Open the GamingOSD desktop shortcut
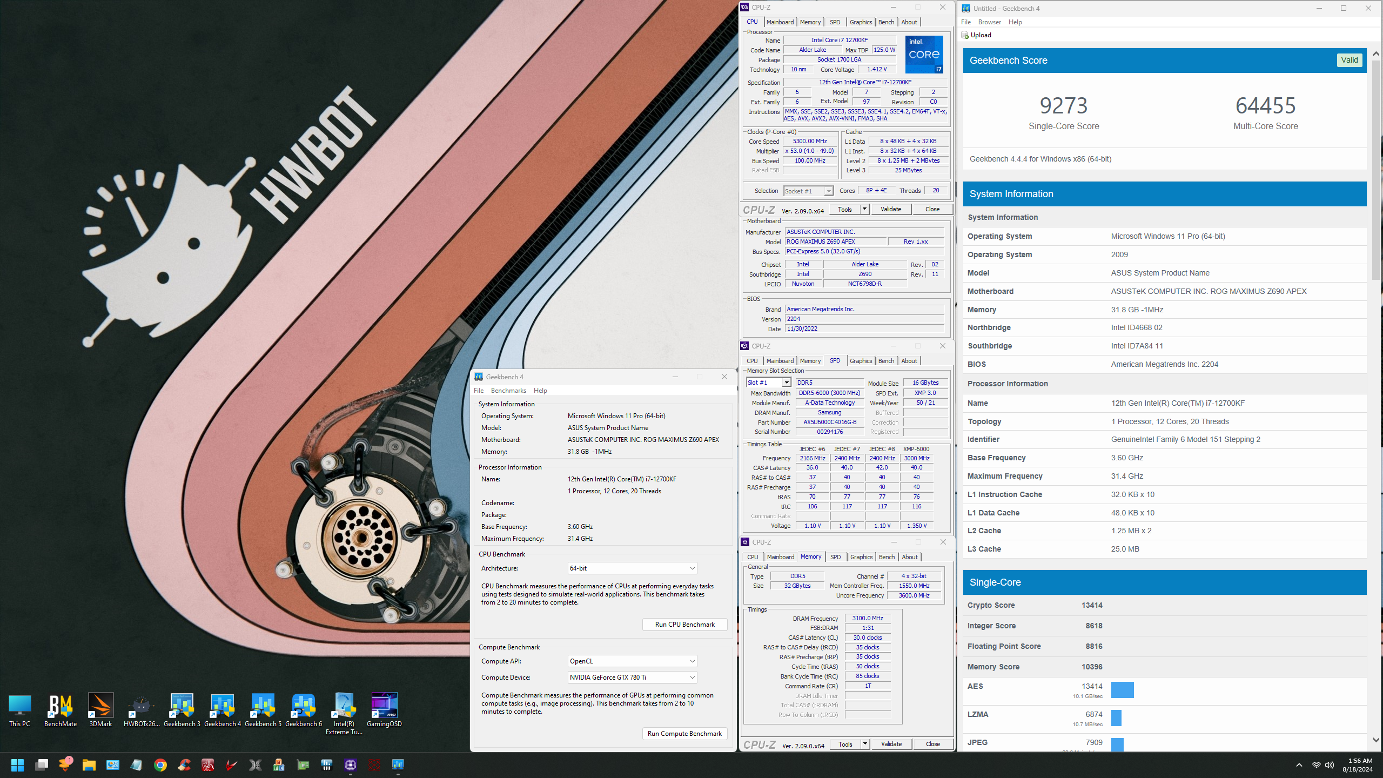Image resolution: width=1383 pixels, height=778 pixels. [384, 710]
